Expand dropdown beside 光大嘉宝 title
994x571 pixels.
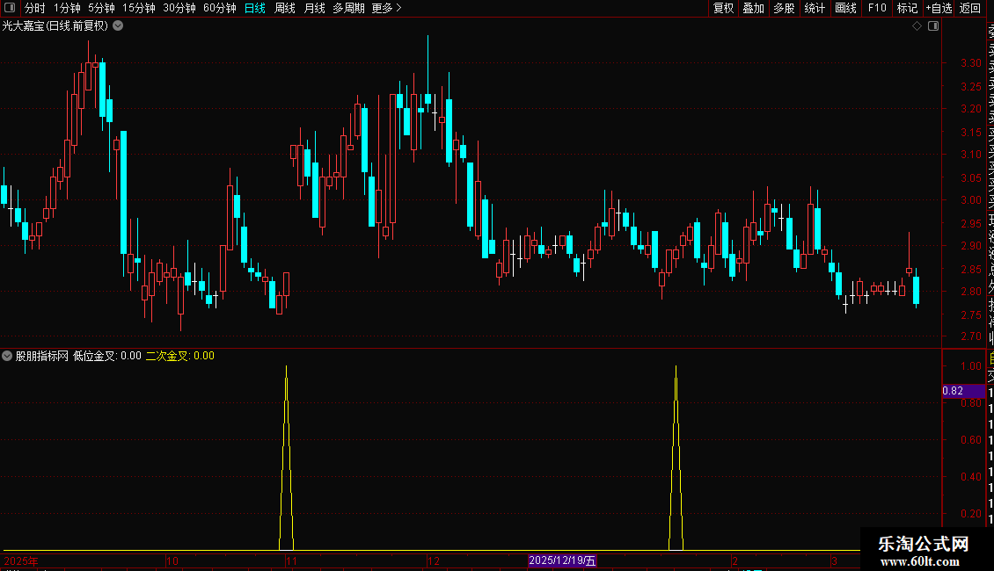118,26
